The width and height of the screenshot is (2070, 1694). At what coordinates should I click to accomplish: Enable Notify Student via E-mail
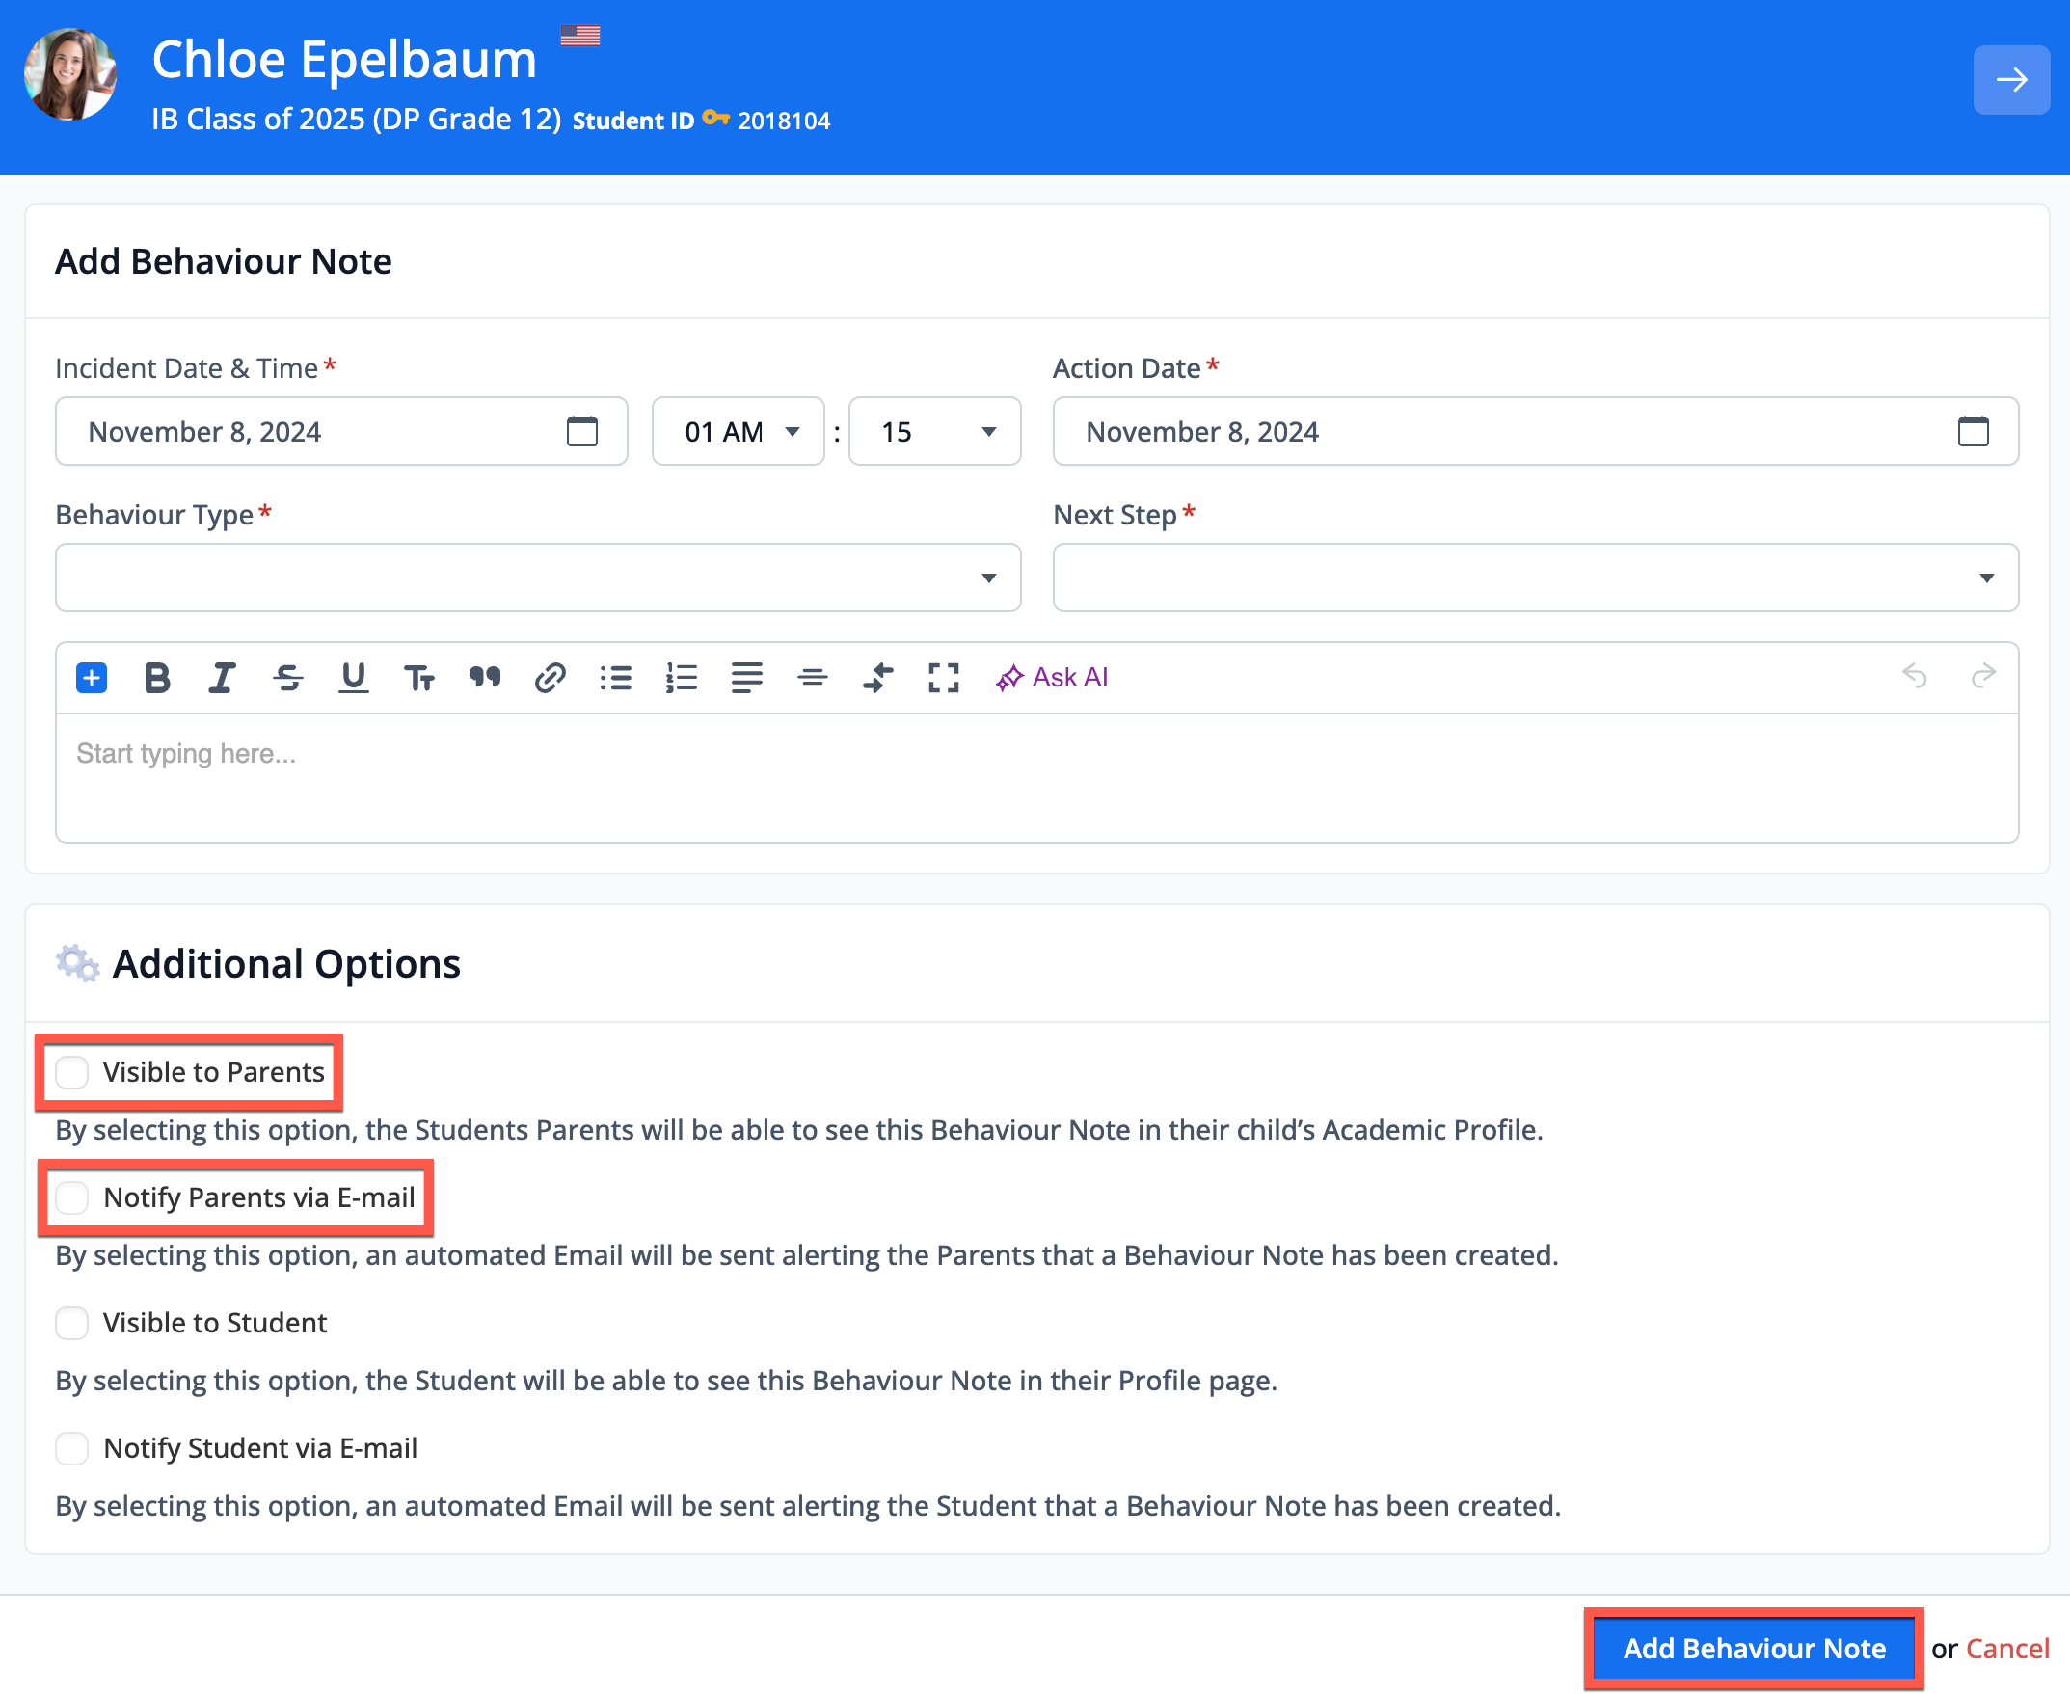(71, 1448)
